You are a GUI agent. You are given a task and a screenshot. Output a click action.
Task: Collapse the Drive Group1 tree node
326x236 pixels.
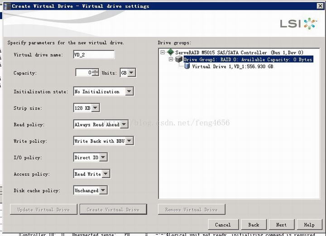171,59
